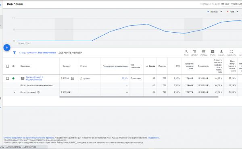Screen dimensions: 242x149
Task: Sort by the CTR column header
Action: click(x=178, y=66)
